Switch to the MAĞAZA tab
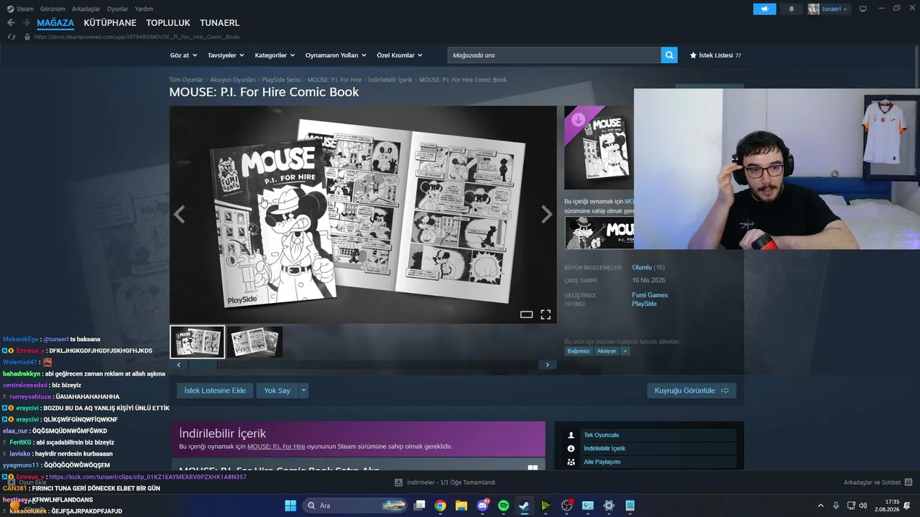920x517 pixels. 55,23
